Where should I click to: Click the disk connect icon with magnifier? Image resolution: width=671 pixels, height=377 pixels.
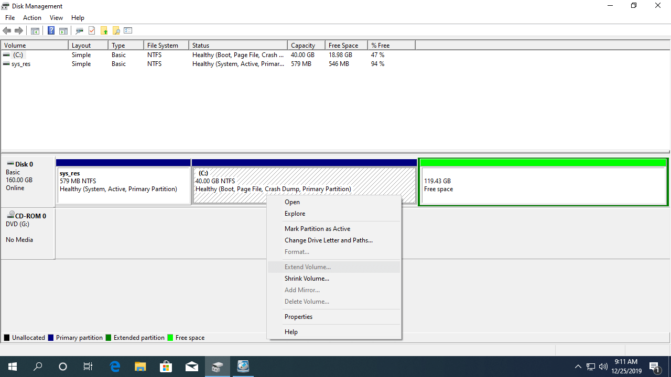80,31
